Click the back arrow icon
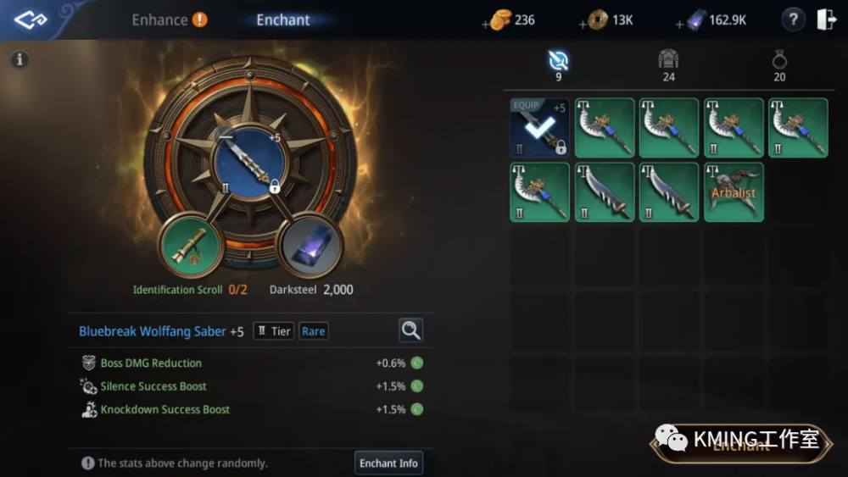 point(31,20)
